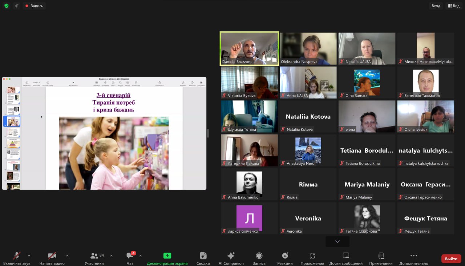Select Daniele Bruzzone's video tile
Screen dimensions: 465x266
249,48
